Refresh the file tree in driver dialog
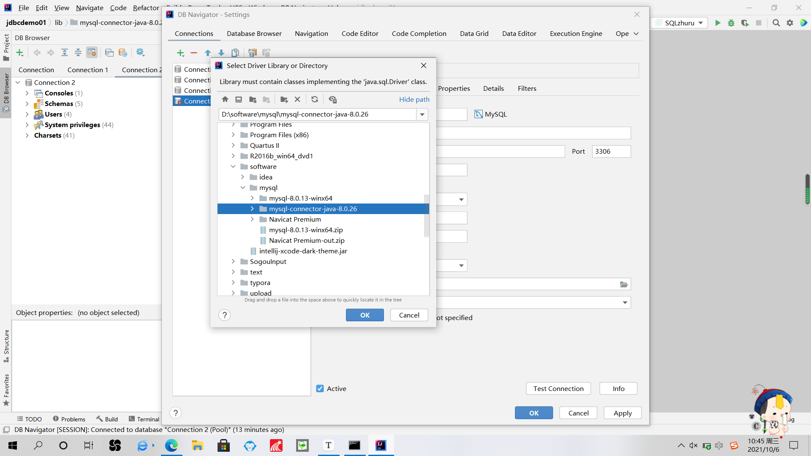 (315, 99)
